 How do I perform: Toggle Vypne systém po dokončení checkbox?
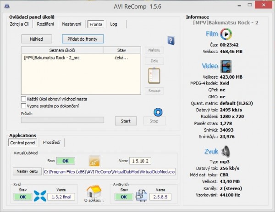tap(23, 106)
